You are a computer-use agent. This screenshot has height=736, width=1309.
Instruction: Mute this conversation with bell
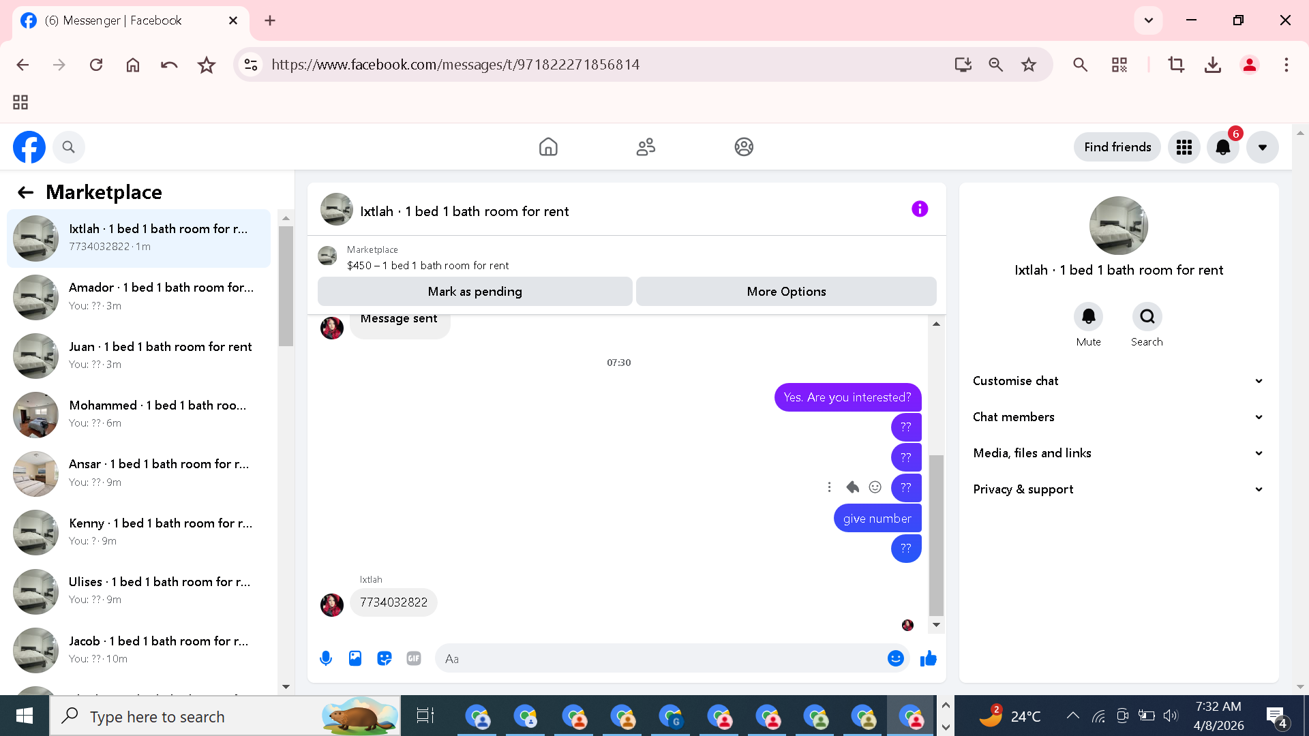tap(1088, 316)
